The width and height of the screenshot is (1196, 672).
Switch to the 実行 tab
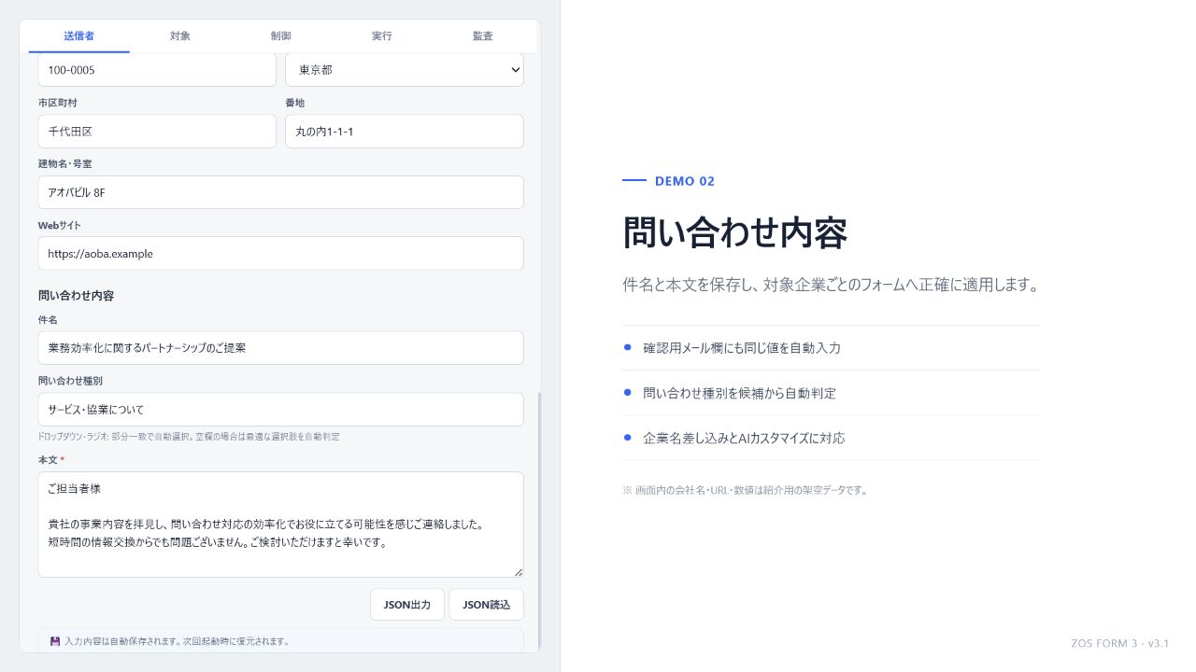click(382, 35)
